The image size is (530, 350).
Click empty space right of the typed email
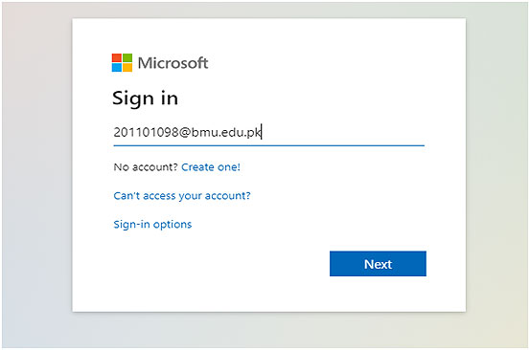point(343,132)
